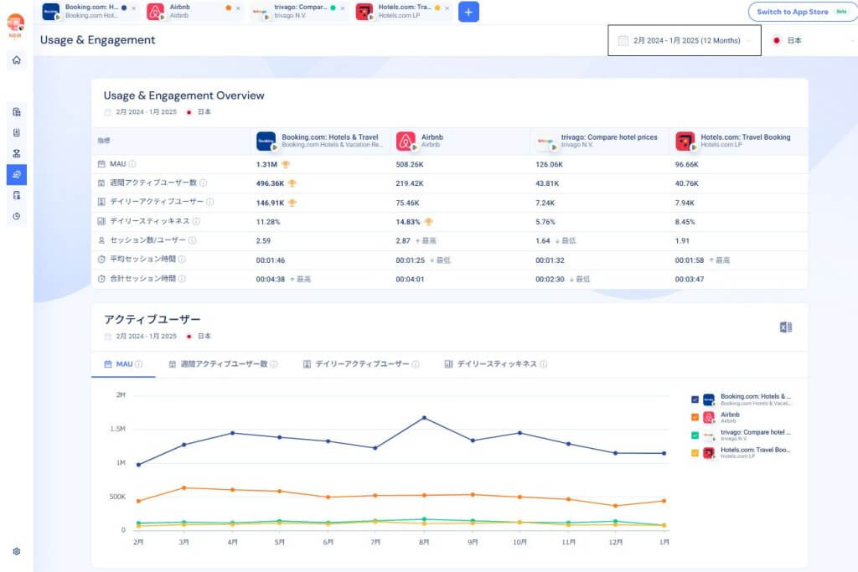Export active users chart to Excel

click(786, 327)
